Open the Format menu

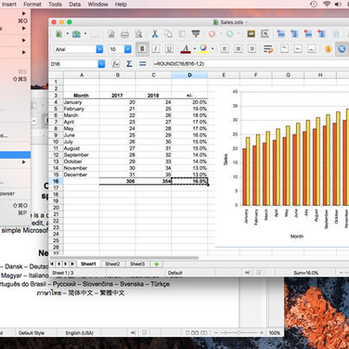point(32,5)
